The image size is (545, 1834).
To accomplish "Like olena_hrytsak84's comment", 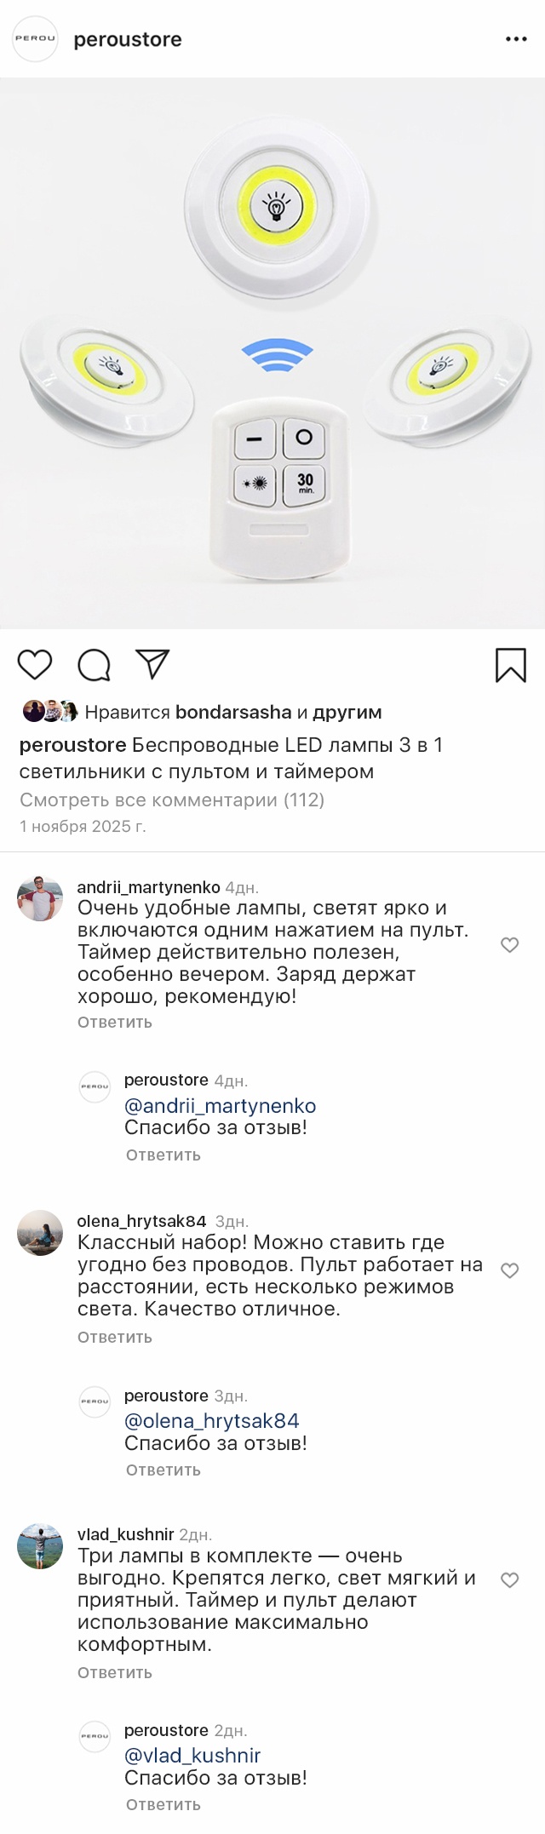I will tap(509, 1270).
